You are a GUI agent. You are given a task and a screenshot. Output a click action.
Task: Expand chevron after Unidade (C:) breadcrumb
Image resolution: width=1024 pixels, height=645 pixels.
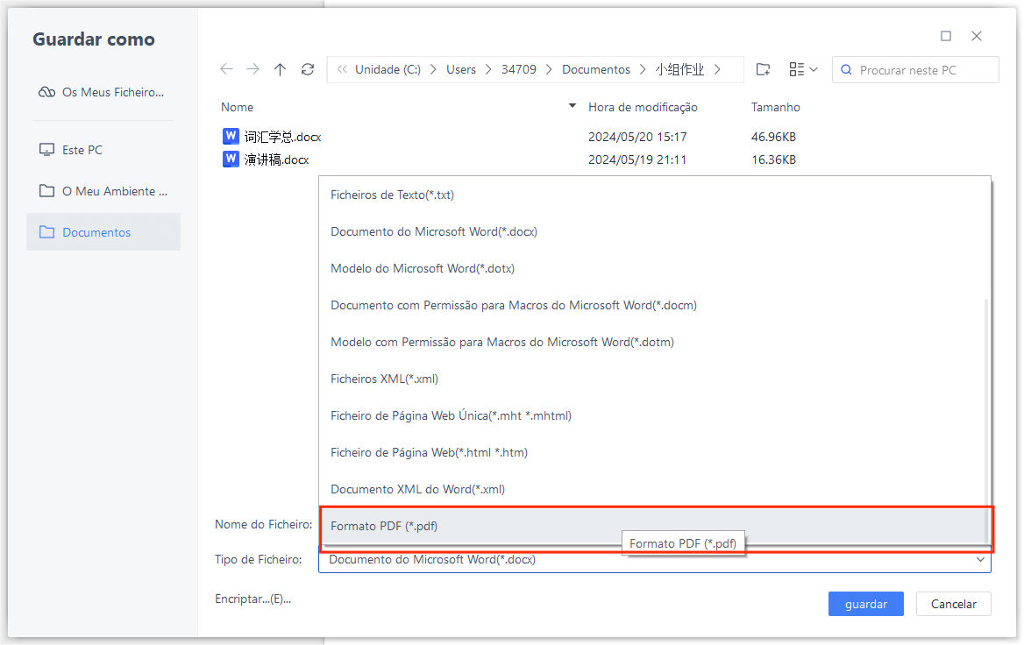click(x=433, y=69)
